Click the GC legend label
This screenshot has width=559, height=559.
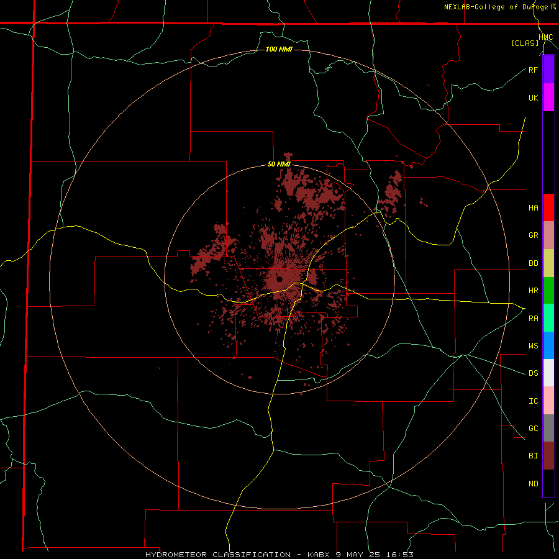[533, 429]
